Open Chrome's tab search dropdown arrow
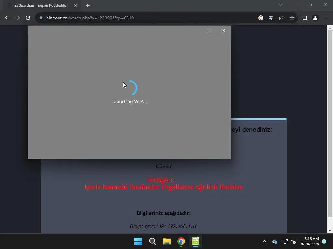This screenshot has height=249, width=333. pos(281,5)
